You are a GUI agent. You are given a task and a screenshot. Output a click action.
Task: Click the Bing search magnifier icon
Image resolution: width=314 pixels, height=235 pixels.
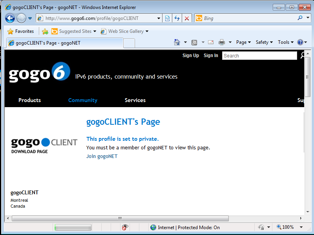click(x=300, y=18)
